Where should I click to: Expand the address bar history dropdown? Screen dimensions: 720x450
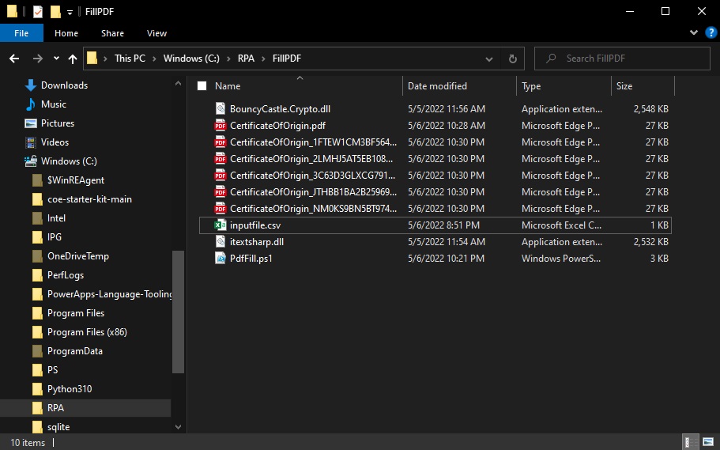(489, 59)
